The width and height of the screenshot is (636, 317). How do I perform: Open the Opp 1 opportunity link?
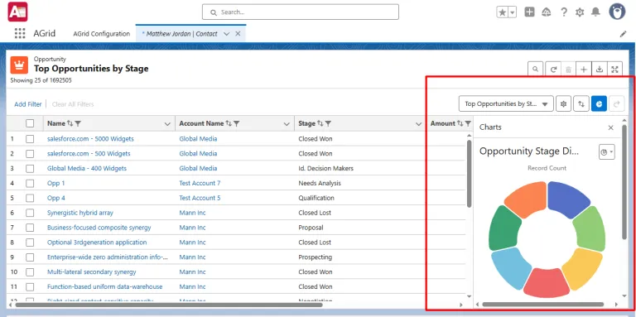(x=56, y=183)
